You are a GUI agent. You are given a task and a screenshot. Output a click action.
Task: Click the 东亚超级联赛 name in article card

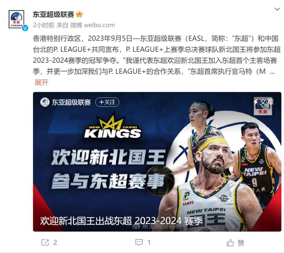71,102
